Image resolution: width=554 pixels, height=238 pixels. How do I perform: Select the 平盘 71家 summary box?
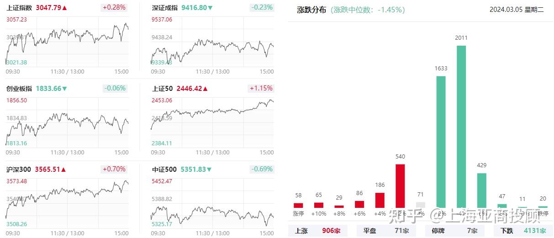point(386,231)
